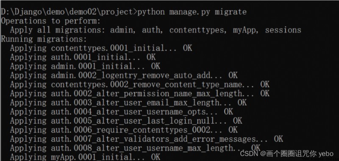Click the OK after auth.0001_initial
This screenshot has height=161, width=339.
tap(151, 57)
